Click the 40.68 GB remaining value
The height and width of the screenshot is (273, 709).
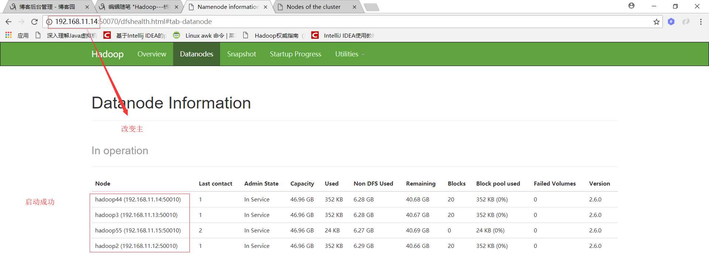[x=417, y=199]
